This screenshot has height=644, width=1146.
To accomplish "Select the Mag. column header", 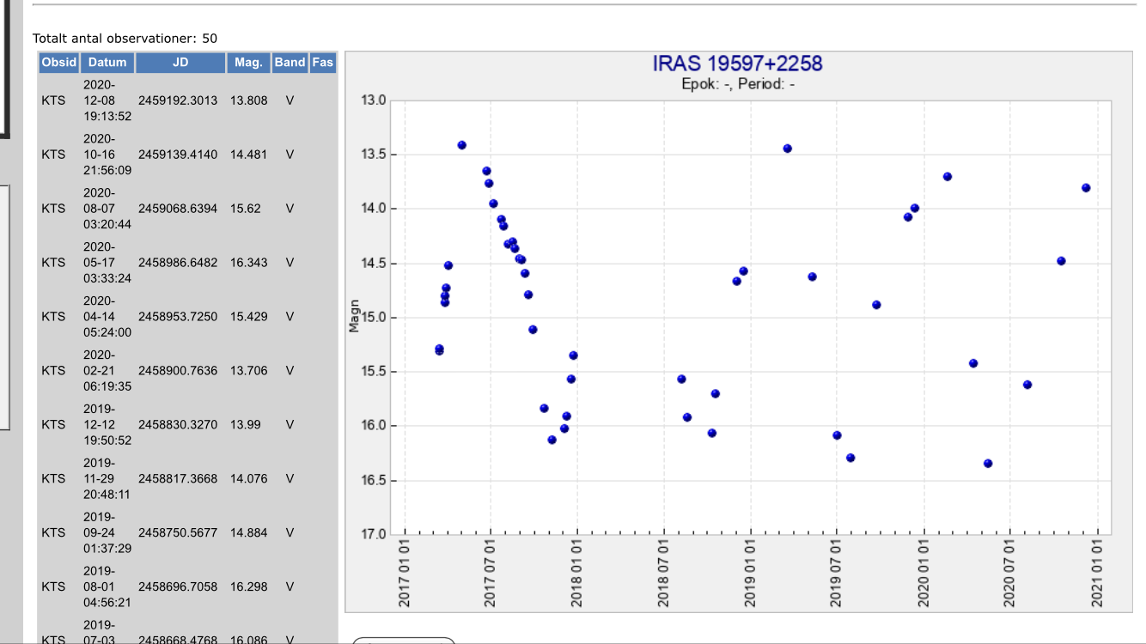I will [x=248, y=62].
